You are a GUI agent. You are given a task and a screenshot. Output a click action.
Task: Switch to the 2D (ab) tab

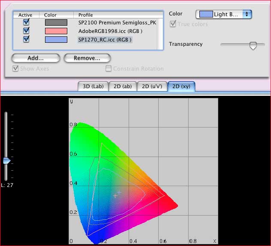click(x=122, y=86)
